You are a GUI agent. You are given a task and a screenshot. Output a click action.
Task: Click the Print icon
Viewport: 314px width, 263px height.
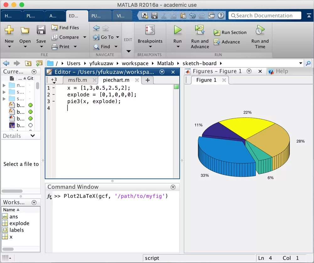click(x=54, y=47)
